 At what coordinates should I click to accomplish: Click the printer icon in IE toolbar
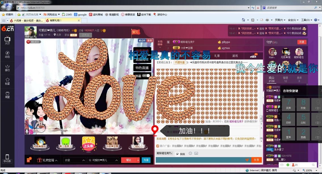point(267,20)
